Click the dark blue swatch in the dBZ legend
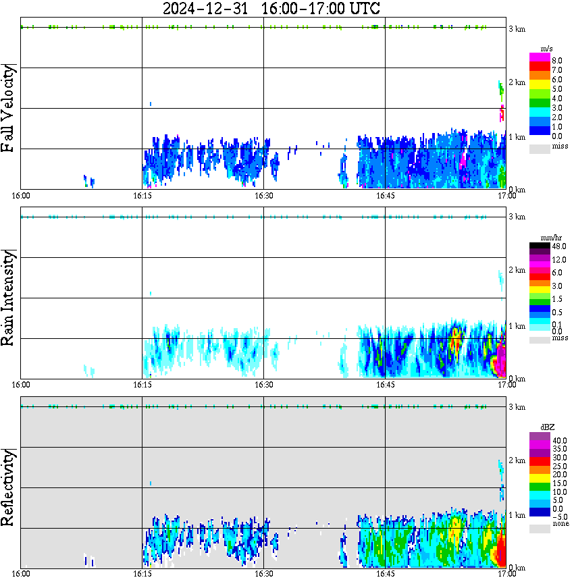The width and height of the screenshot is (574, 586). tap(540, 512)
